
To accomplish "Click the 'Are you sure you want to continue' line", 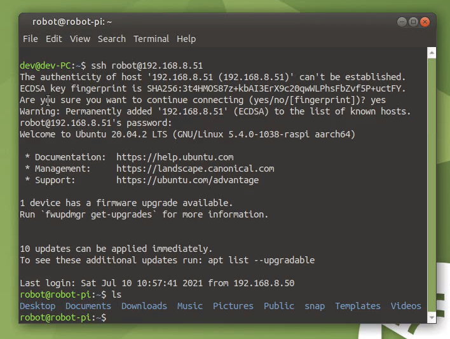I will 203,100.
